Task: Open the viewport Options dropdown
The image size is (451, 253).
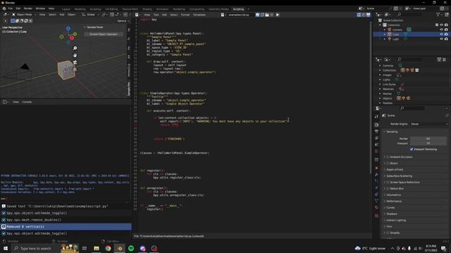Action: click(x=123, y=20)
